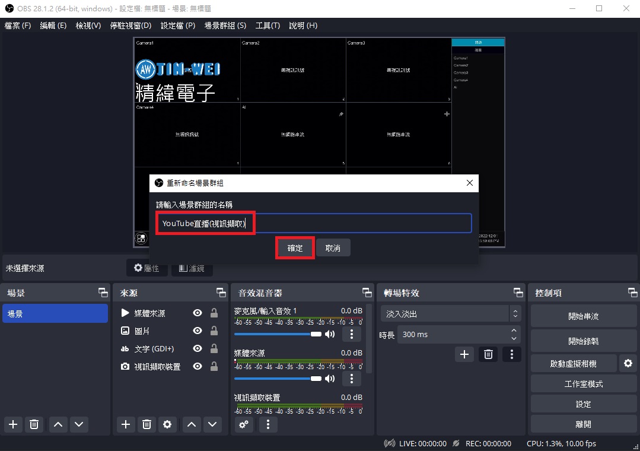Move scene down in Scenes panel
Screen dimensions: 640x451
(79, 424)
